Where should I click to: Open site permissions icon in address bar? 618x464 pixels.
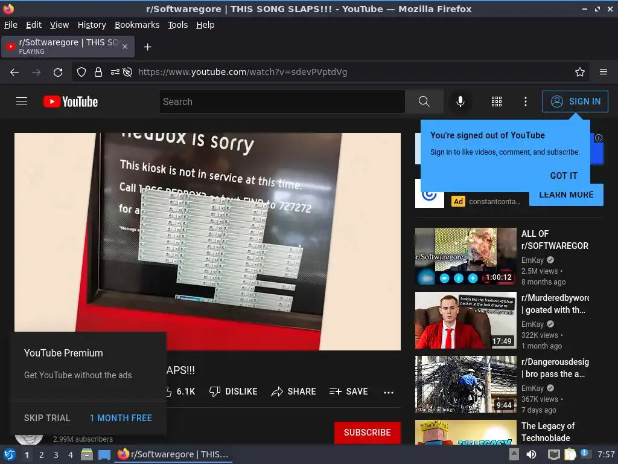[x=115, y=72]
